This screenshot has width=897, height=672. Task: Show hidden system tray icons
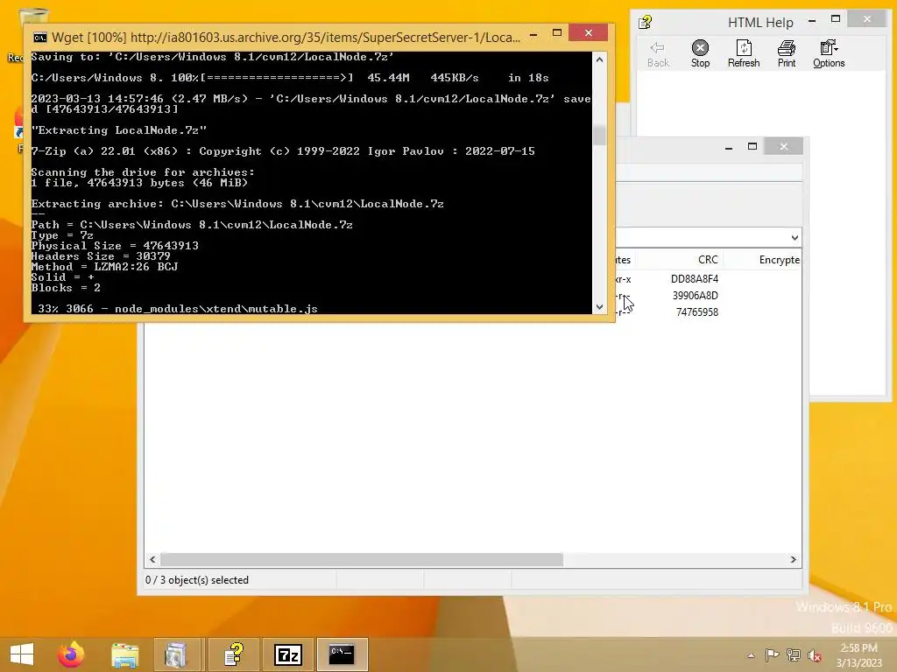pyautogui.click(x=751, y=655)
